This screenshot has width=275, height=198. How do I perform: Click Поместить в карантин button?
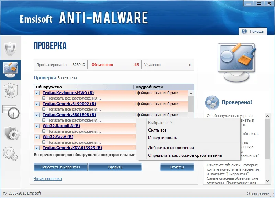coord(60,167)
